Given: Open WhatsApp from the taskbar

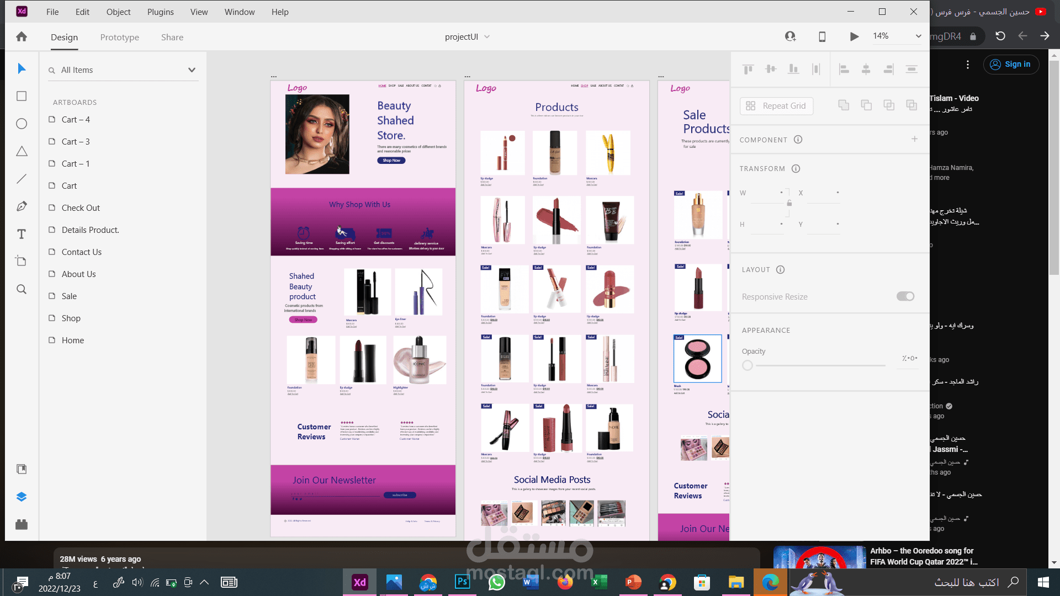Looking at the screenshot, I should [496, 582].
